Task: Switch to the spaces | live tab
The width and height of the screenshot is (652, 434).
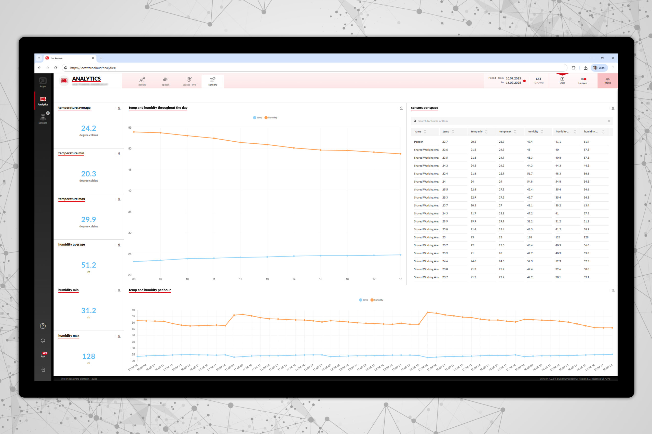Action: 189,81
